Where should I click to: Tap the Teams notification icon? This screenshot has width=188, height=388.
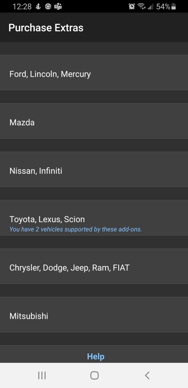tap(58, 6)
